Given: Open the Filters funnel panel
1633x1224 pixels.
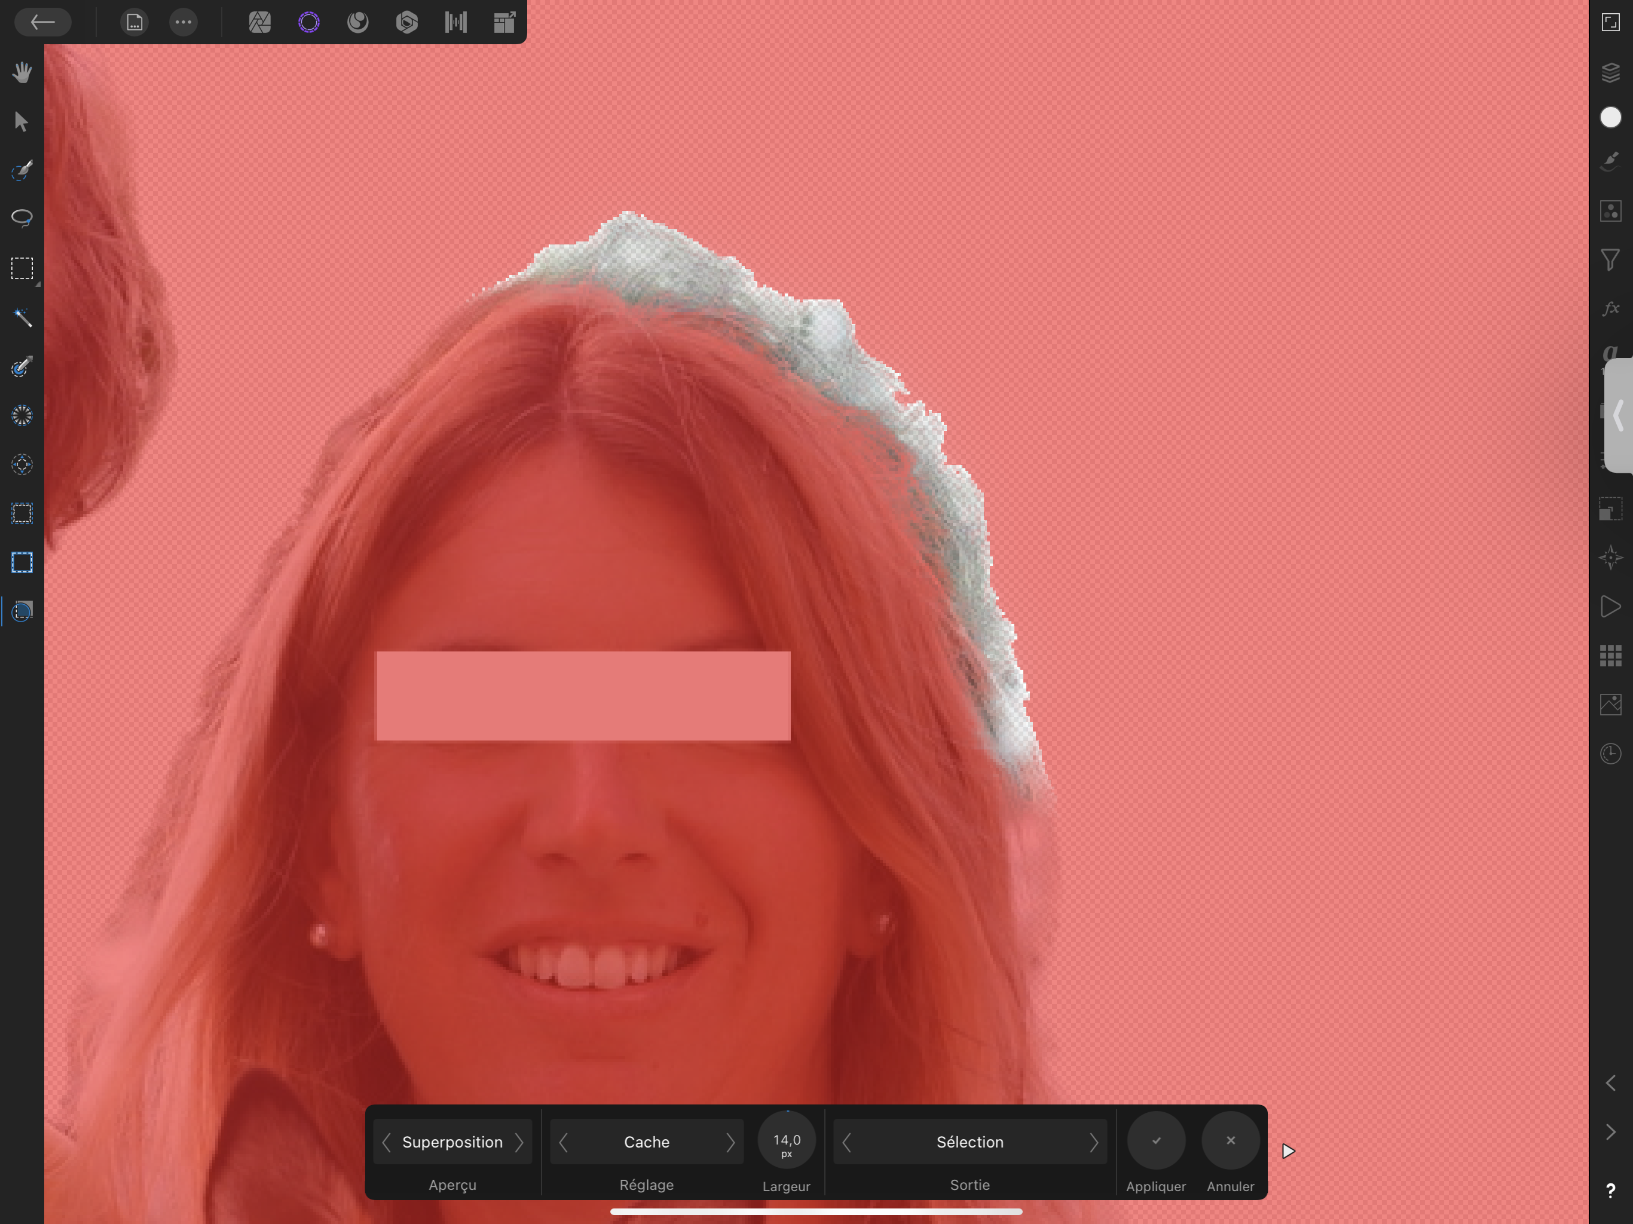Looking at the screenshot, I should point(1611,260).
